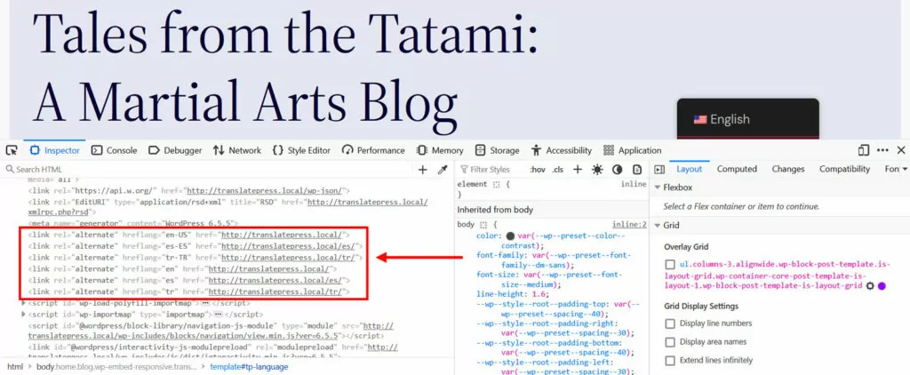Open the Storage tab
Screen dimensions: 910x375
(x=498, y=150)
